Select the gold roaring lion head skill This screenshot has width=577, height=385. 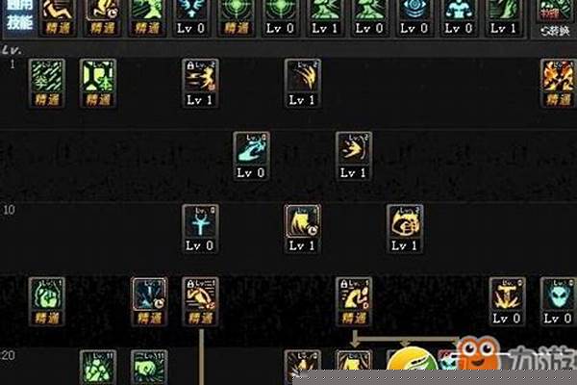(x=405, y=229)
